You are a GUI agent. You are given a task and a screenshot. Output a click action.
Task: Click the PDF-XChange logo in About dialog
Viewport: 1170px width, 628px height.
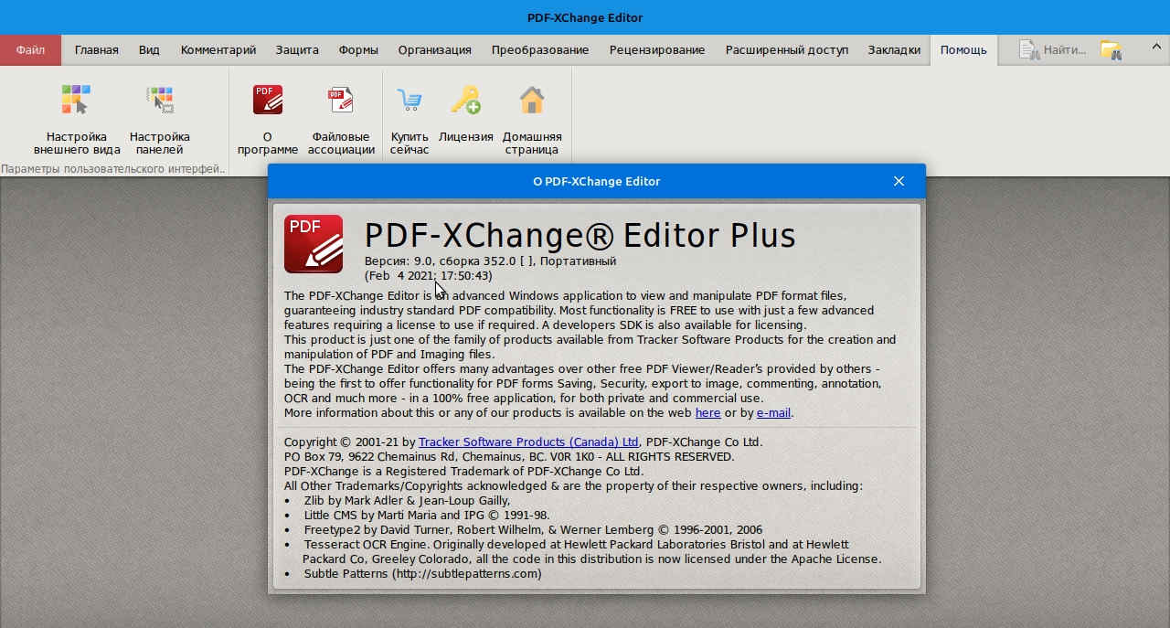[314, 244]
